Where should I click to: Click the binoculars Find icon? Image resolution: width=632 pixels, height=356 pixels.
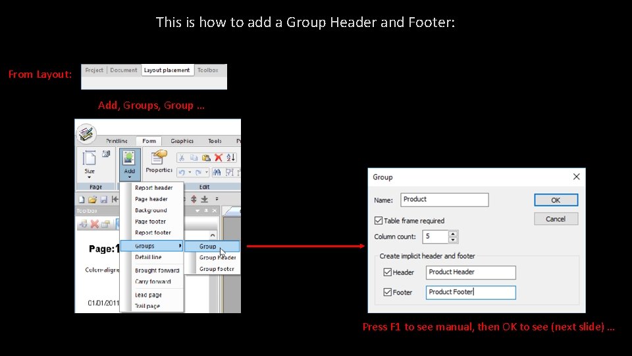[x=217, y=172]
